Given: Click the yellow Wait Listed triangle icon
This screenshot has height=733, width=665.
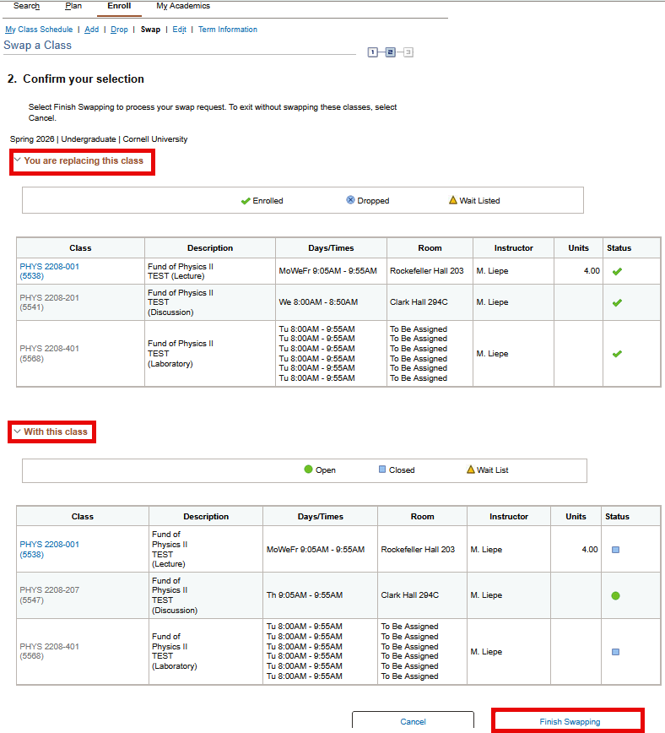Looking at the screenshot, I should 452,199.
